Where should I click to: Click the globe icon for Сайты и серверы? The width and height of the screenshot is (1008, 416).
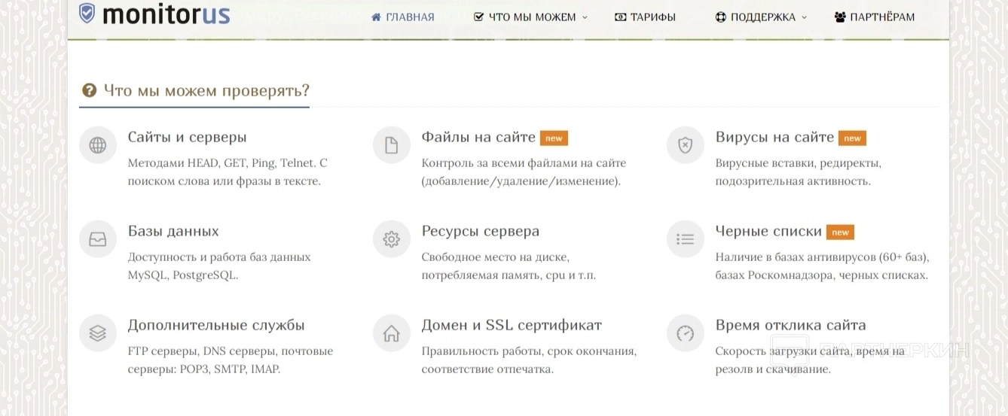pyautogui.click(x=98, y=146)
